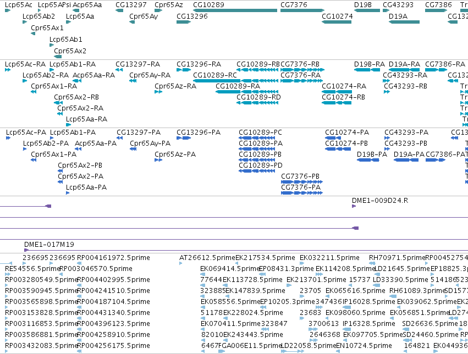Screen dimensions: 468x354
Task: Click the Lcp65Ab1 gene label
Action: [x=65, y=40]
